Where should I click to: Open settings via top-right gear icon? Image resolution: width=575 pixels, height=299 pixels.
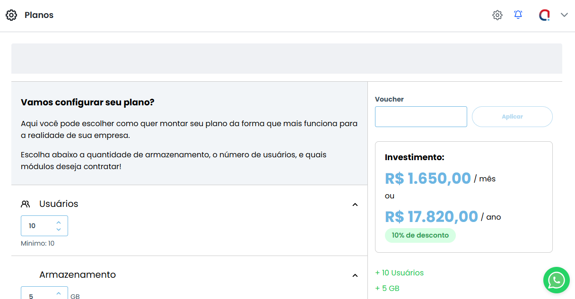point(497,15)
